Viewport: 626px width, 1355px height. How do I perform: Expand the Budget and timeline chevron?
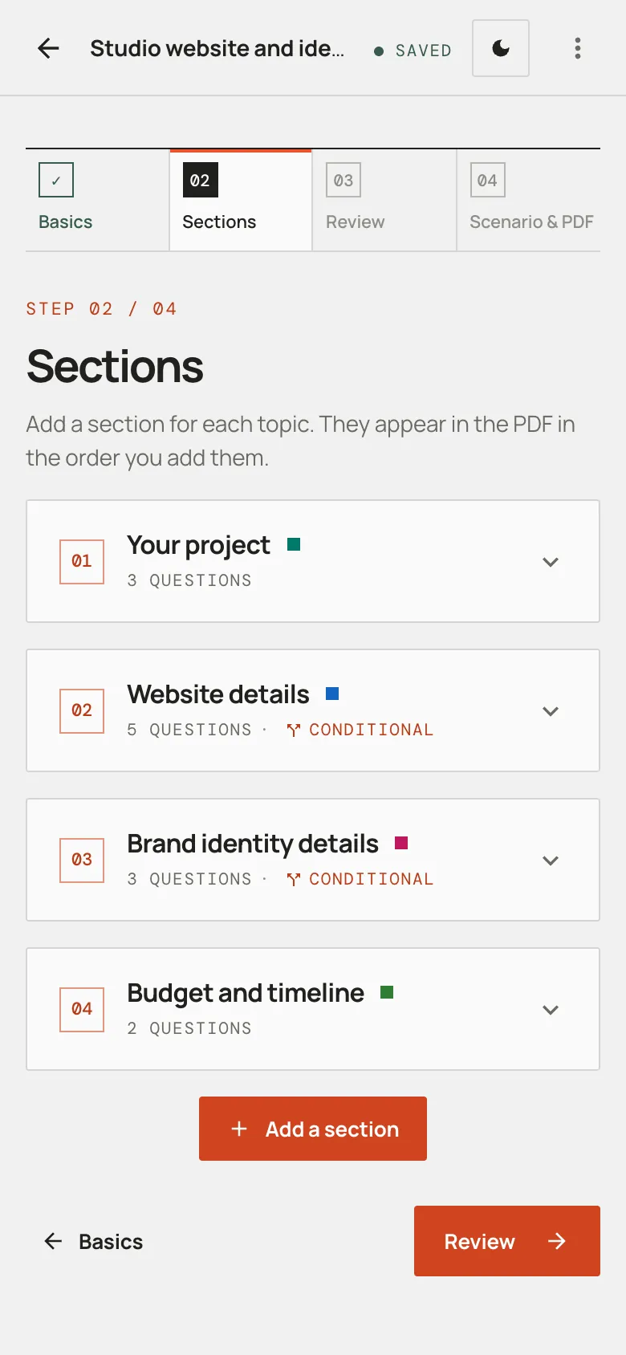[x=551, y=1010]
